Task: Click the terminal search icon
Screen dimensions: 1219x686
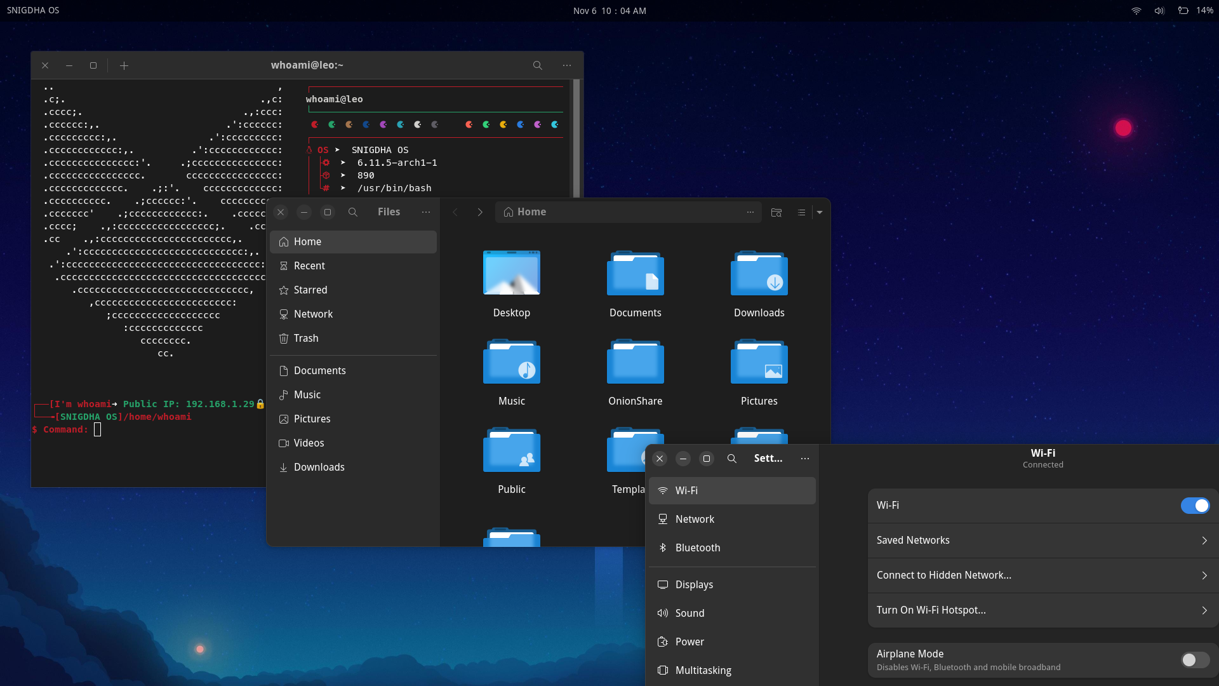Action: (x=538, y=65)
